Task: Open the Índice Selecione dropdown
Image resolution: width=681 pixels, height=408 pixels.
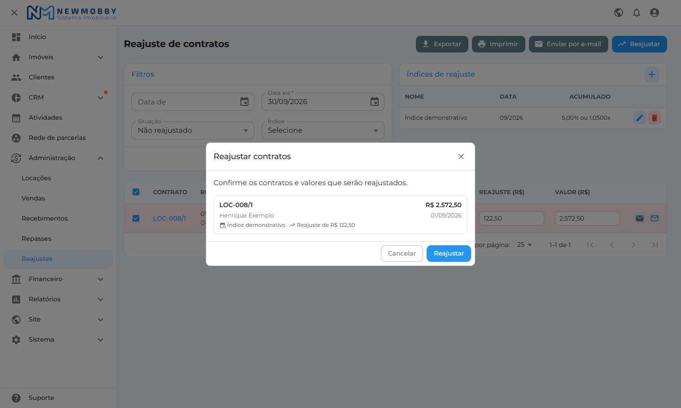Action: [x=323, y=130]
